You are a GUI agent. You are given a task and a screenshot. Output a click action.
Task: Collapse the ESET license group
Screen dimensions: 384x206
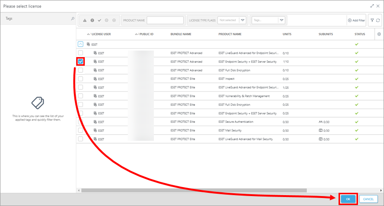click(80, 44)
